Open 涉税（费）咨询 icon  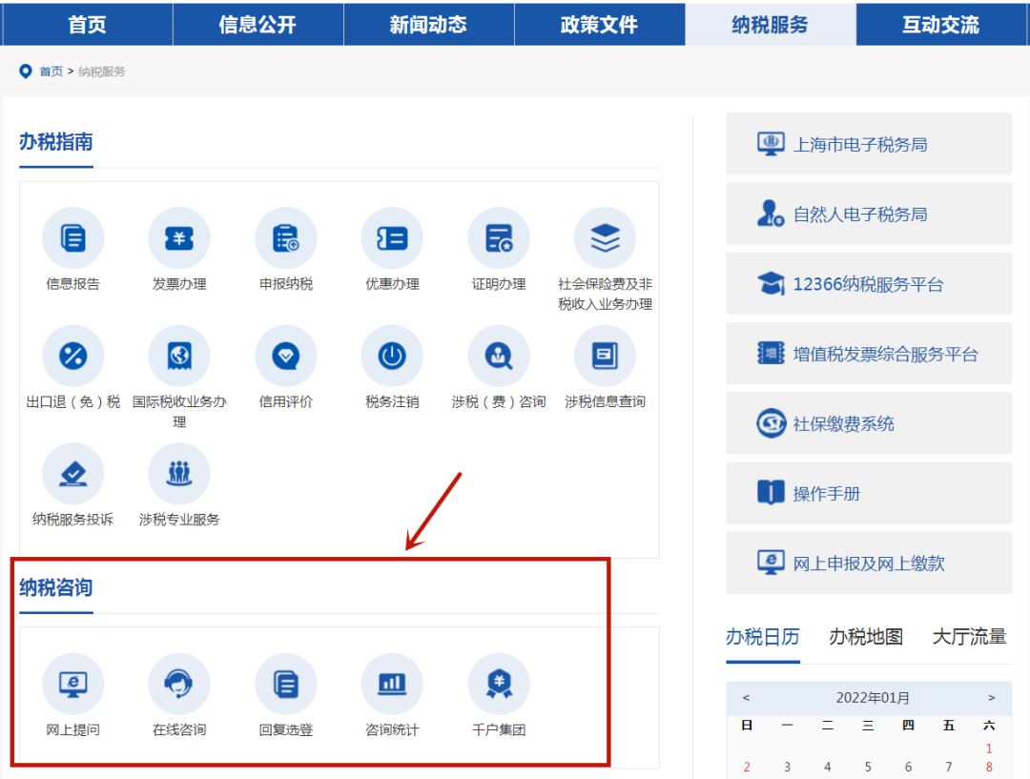pos(499,356)
